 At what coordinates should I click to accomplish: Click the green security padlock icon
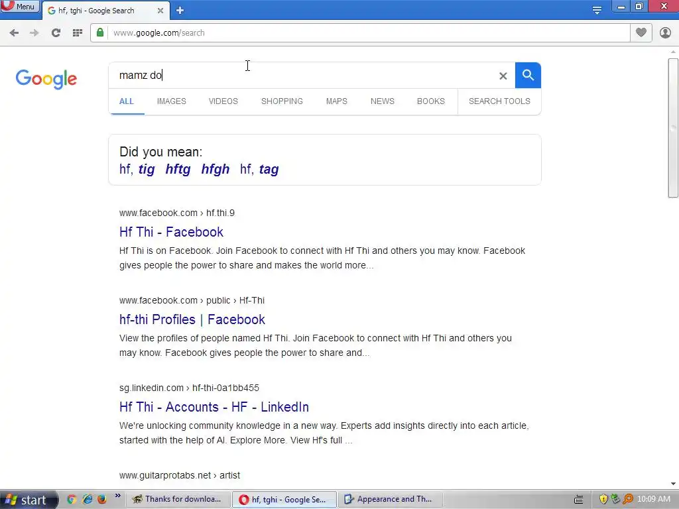(100, 32)
